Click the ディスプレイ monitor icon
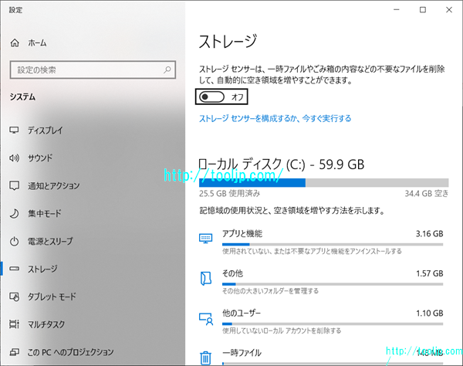 click(x=14, y=130)
